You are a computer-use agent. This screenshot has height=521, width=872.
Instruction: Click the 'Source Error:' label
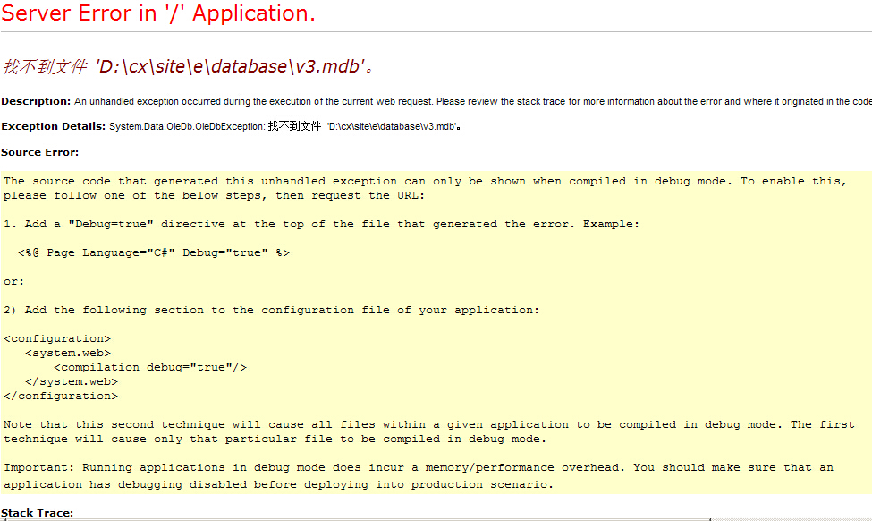pyautogui.click(x=39, y=153)
